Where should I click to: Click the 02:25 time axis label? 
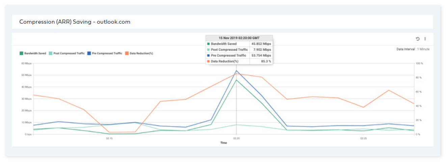(x=363, y=138)
